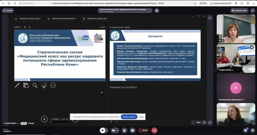Open the address bar three-dots menu
The image size is (257, 135).
click(x=191, y=3)
